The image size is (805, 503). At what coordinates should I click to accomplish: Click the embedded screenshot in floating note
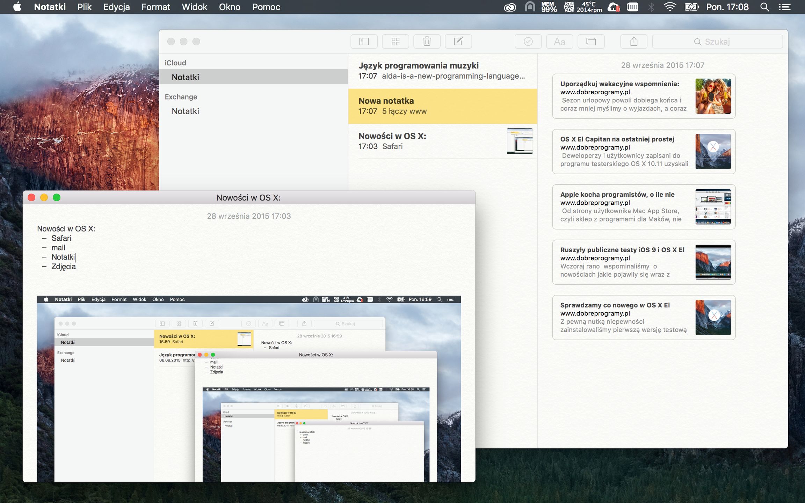[x=249, y=388]
